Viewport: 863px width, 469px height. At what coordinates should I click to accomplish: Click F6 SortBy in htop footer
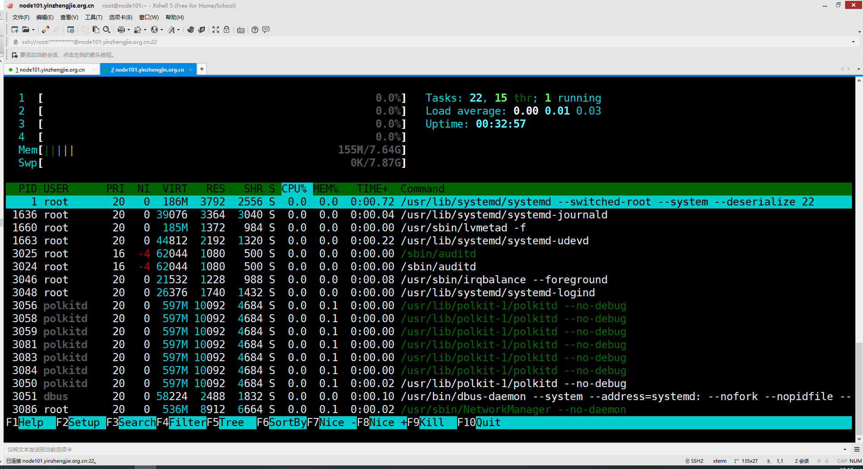coord(282,422)
